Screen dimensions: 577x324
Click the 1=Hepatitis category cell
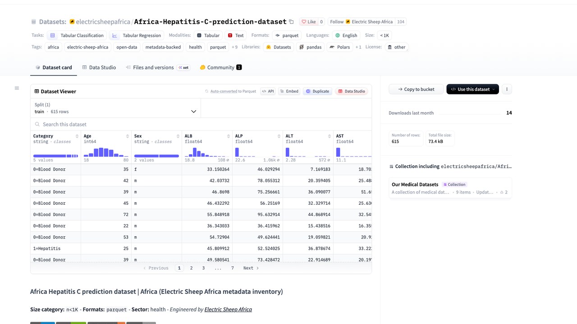click(56, 248)
